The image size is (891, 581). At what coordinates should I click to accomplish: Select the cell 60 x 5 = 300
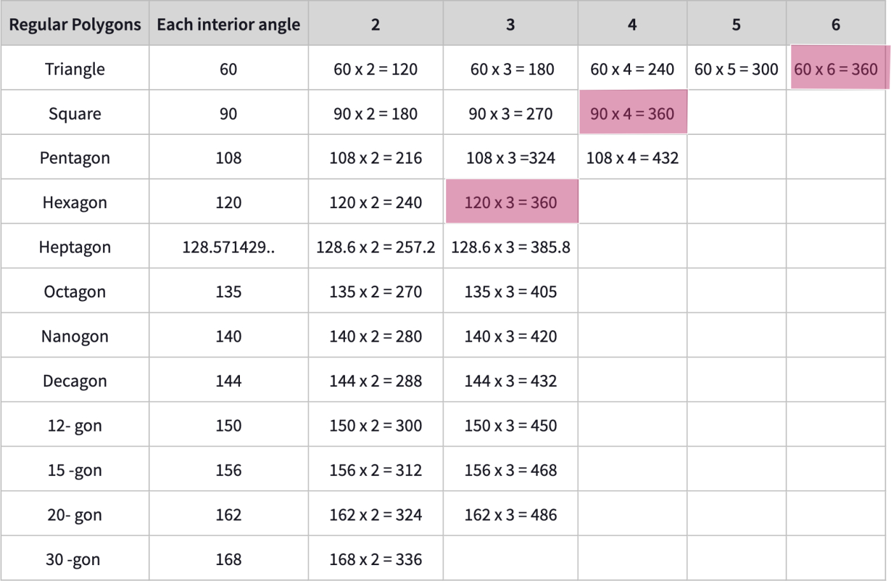coord(736,68)
